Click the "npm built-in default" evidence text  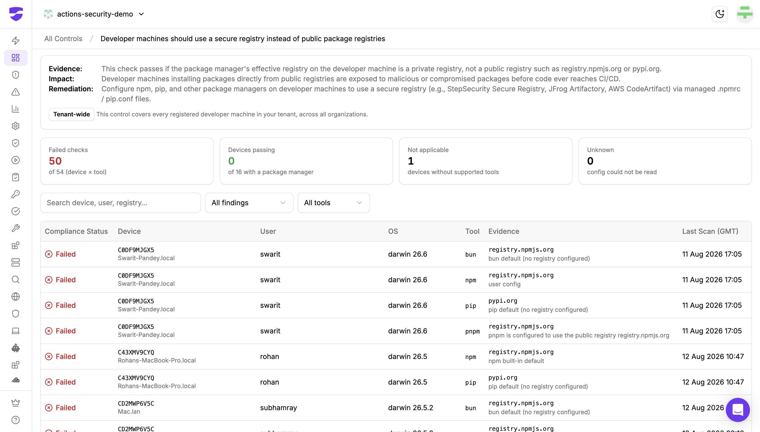coord(516,361)
